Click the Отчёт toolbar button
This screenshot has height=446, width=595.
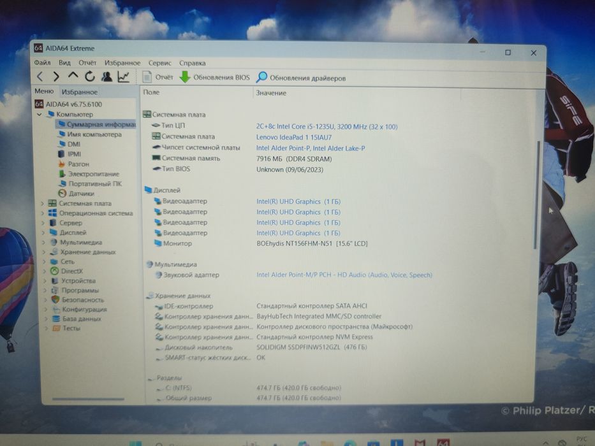tap(158, 77)
